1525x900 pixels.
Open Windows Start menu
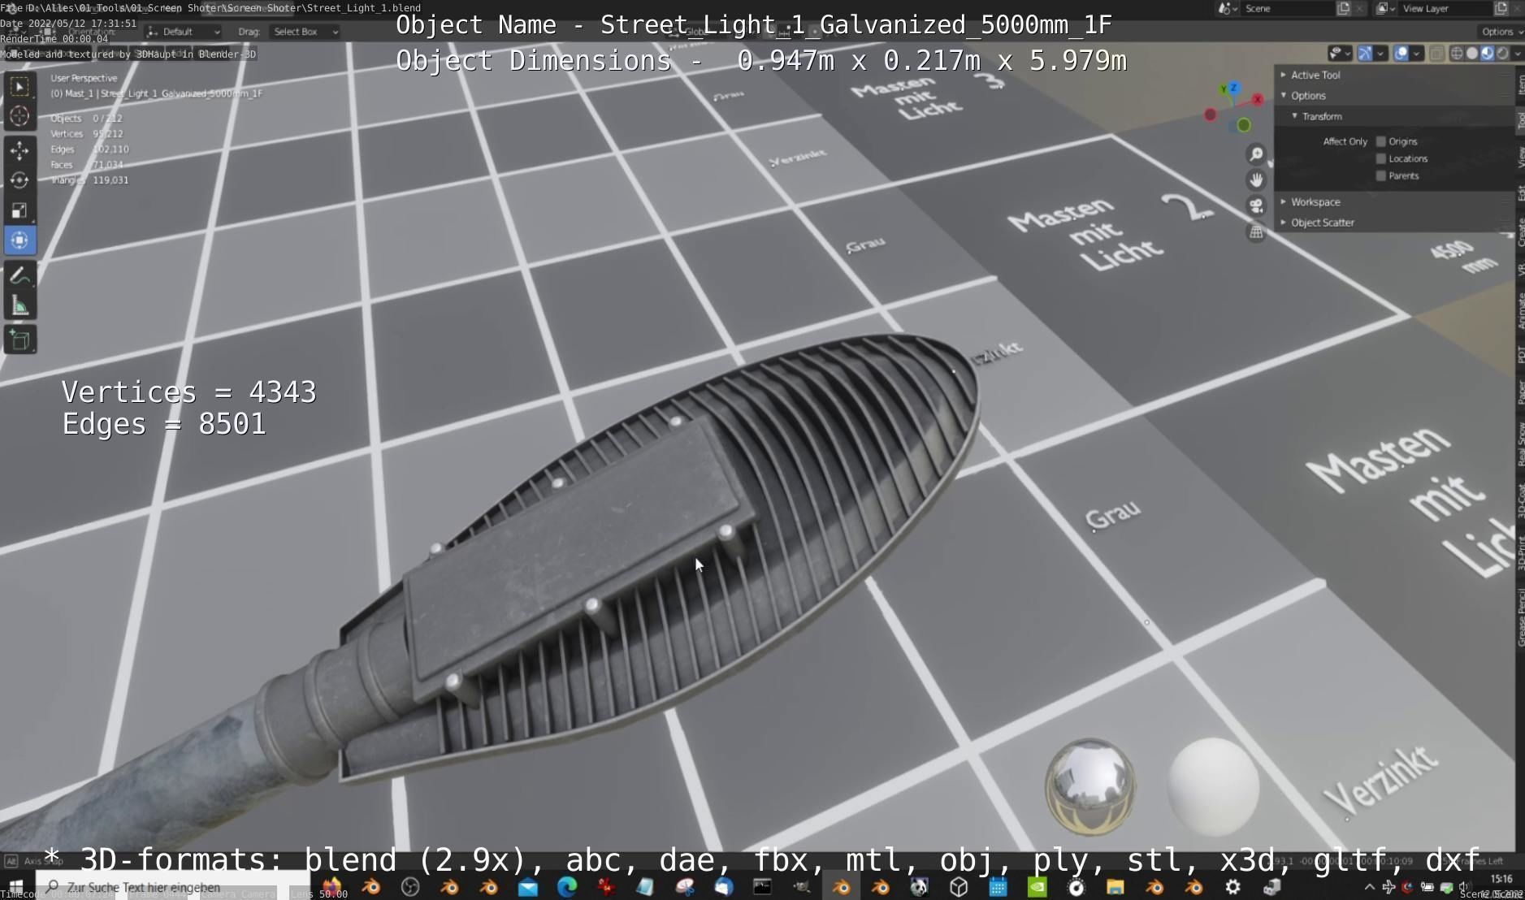pyautogui.click(x=15, y=887)
